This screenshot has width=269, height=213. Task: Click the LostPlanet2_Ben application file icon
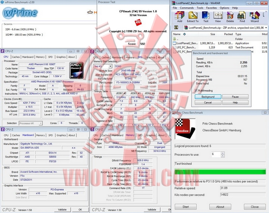(174, 43)
